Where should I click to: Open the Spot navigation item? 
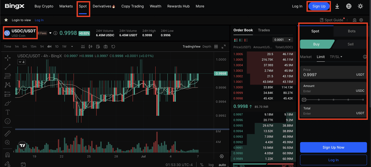tap(83, 6)
